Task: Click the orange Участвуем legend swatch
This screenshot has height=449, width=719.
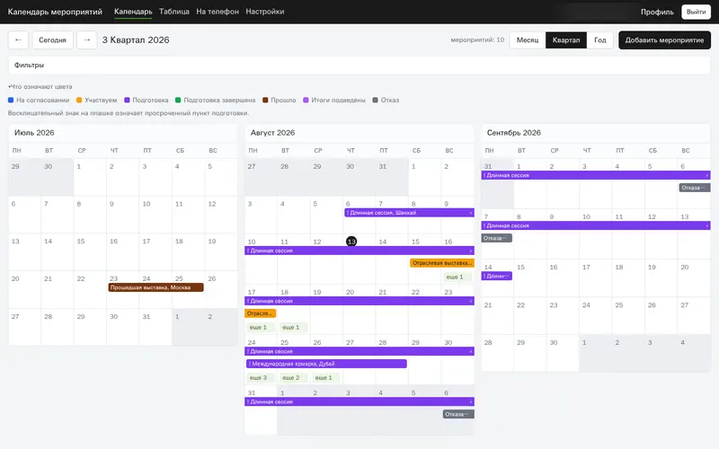Action: tap(79, 100)
